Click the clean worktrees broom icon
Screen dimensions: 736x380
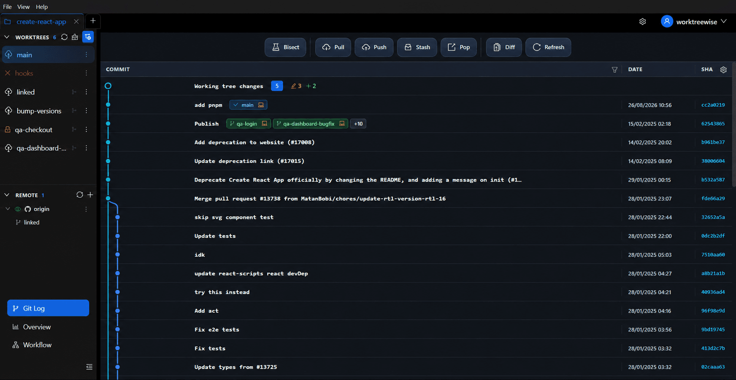(75, 37)
